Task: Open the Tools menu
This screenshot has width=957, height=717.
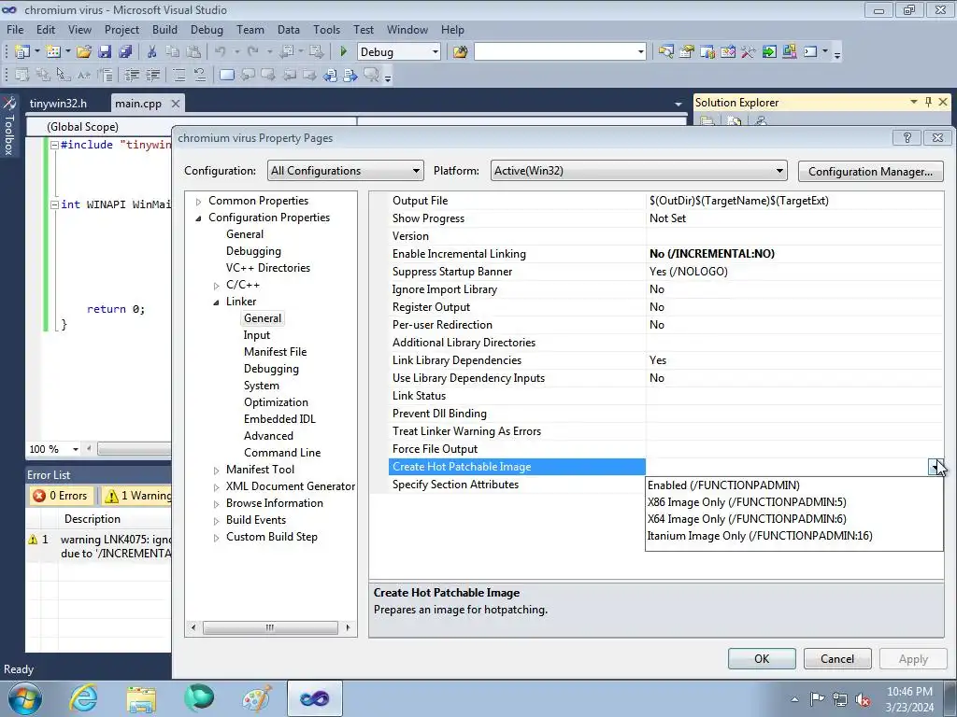Action: (326, 29)
